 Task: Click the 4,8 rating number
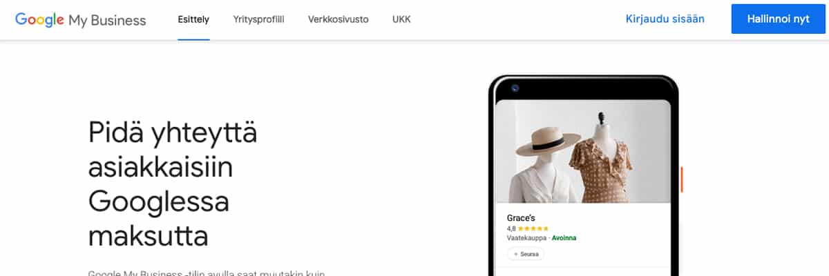tap(511, 228)
